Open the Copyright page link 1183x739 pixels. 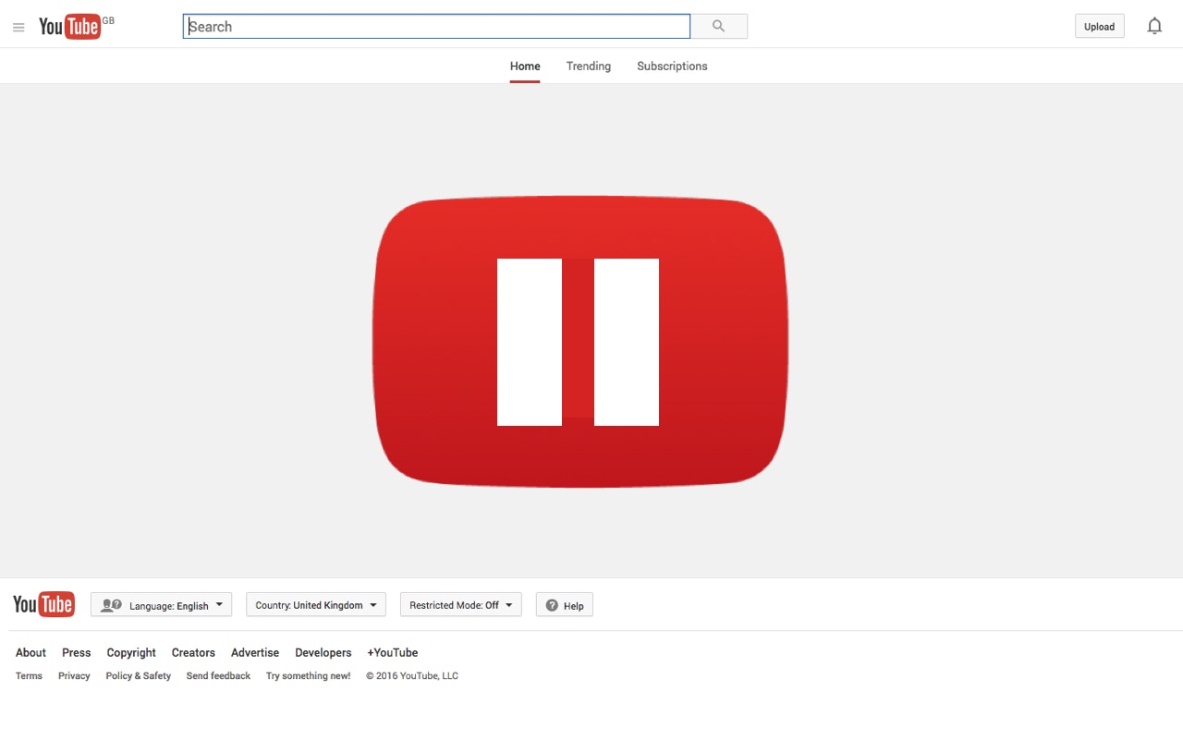130,652
